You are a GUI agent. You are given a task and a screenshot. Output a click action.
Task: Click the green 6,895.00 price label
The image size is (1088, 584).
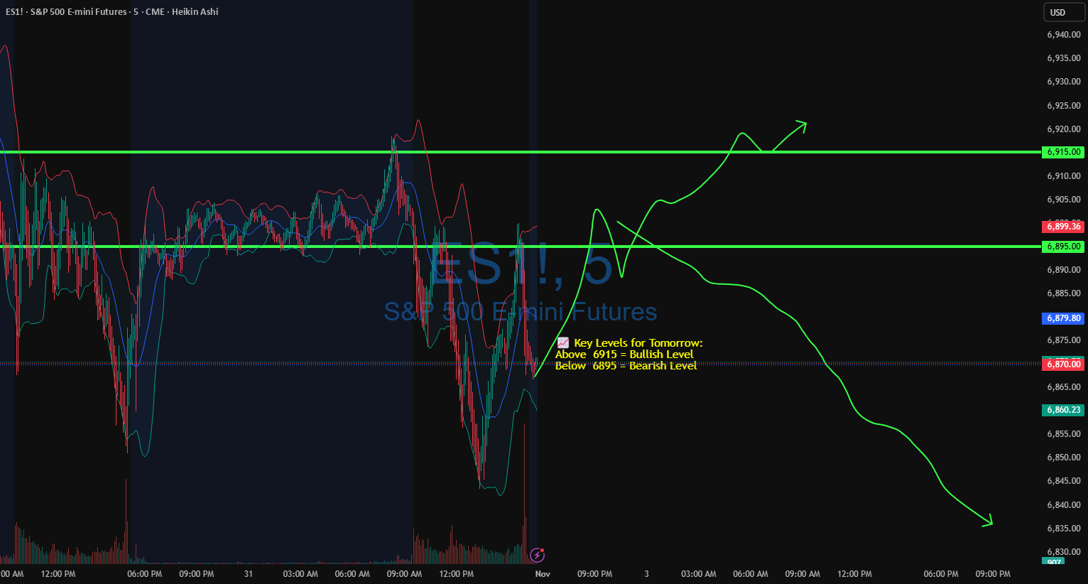coord(1063,247)
